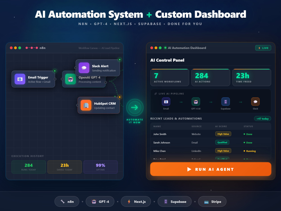Click LinkedIn source for Mike Chen
This screenshot has width=281, height=211.
click(196, 151)
